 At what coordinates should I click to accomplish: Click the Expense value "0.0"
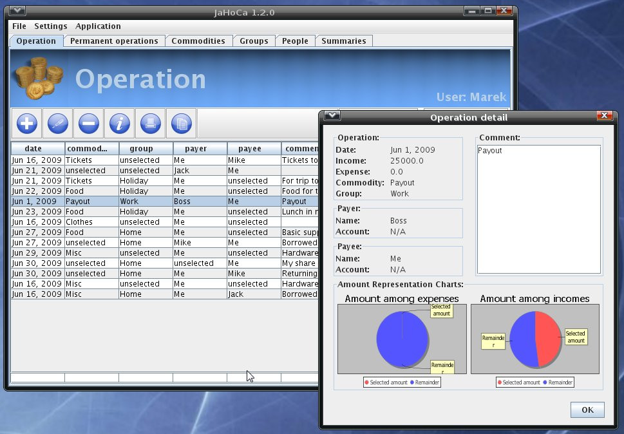click(x=397, y=172)
